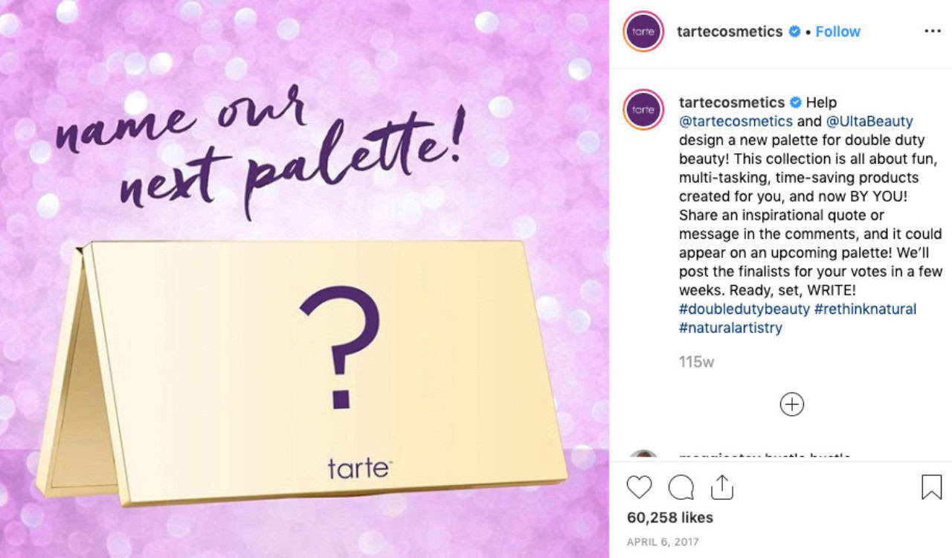The width and height of the screenshot is (952, 558).
Task: Share the post via the paper plane icon
Action: (721, 487)
